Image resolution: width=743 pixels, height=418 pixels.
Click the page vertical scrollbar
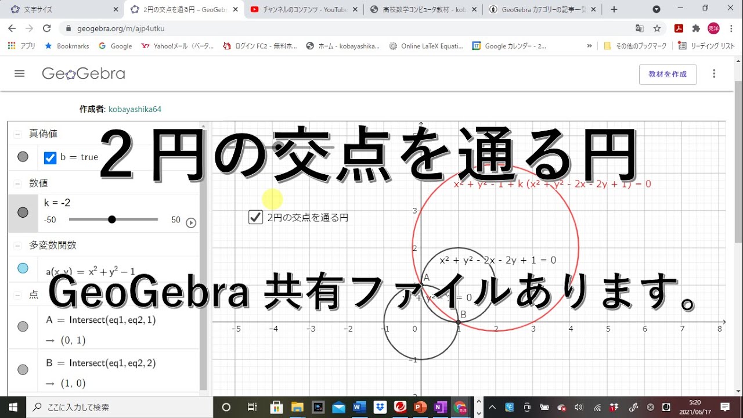click(738, 163)
